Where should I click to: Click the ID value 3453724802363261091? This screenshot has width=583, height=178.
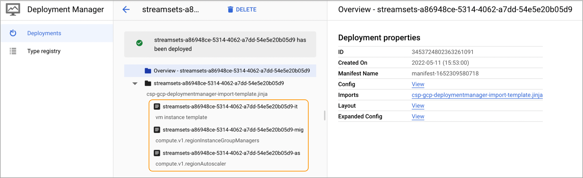[x=443, y=52]
